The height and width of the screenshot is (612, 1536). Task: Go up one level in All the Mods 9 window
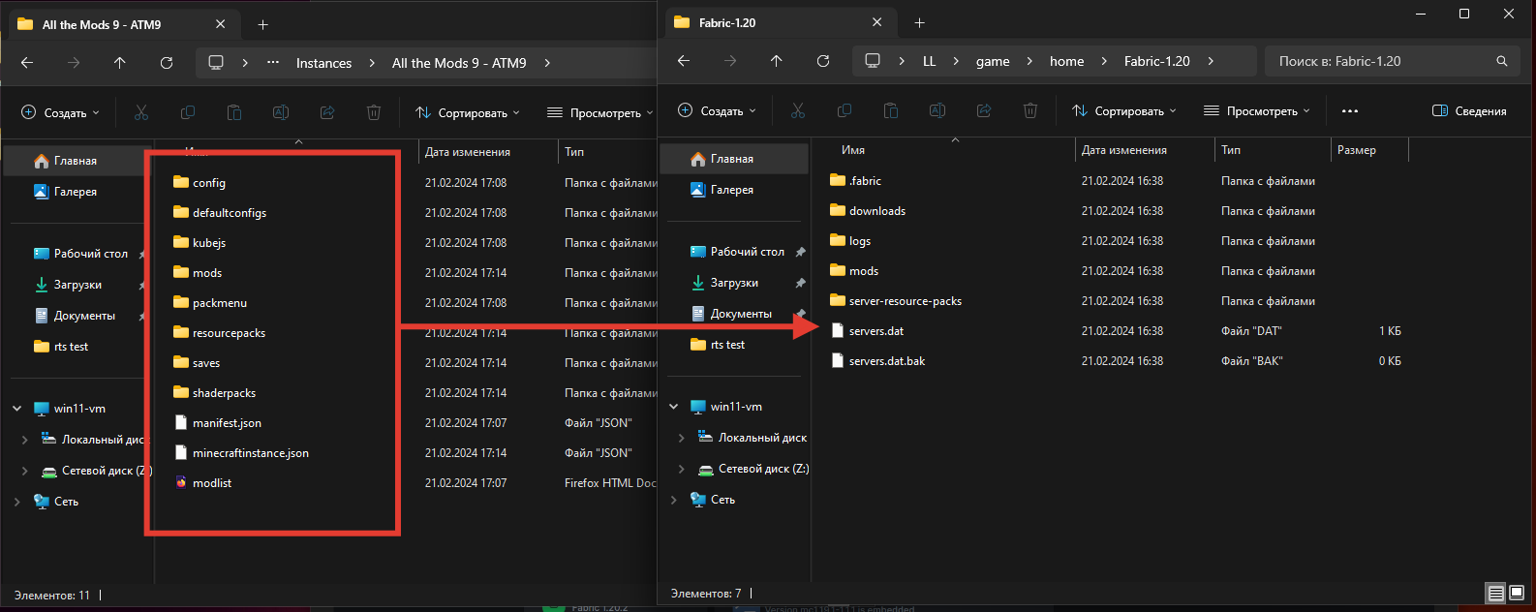(x=120, y=63)
